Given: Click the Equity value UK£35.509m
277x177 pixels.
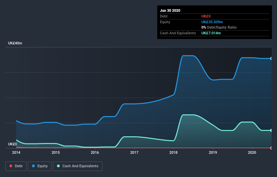Looking at the screenshot, I should (x=212, y=22).
